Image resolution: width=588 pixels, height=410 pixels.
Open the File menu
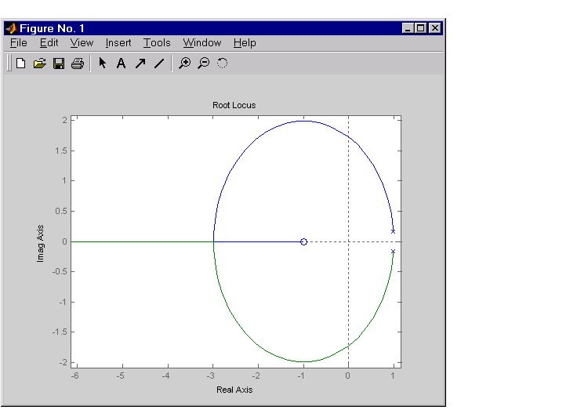point(19,43)
